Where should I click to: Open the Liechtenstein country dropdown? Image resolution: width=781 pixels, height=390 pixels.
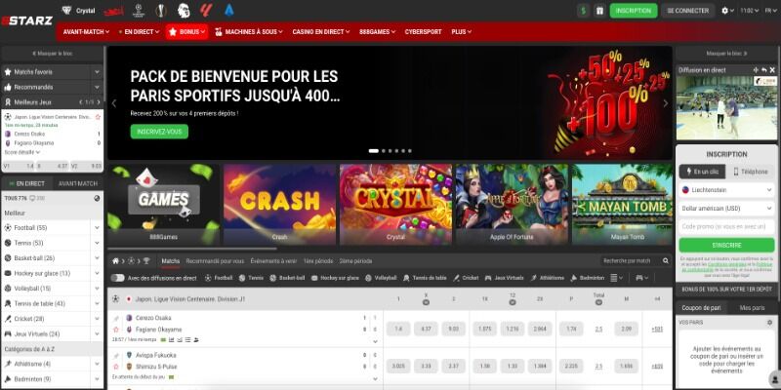tap(726, 190)
